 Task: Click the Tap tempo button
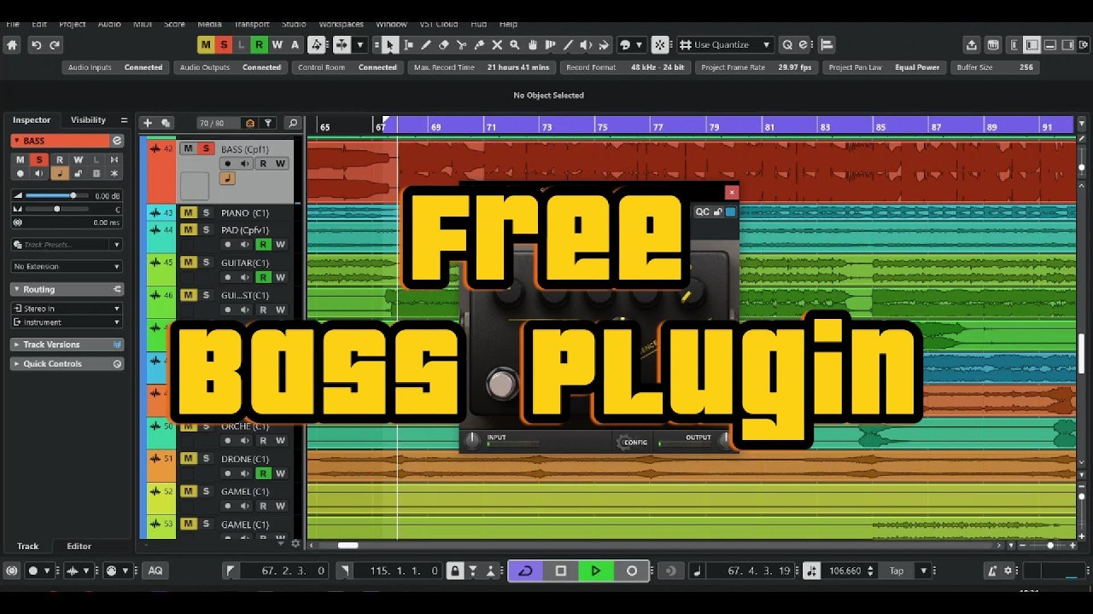[x=897, y=571]
